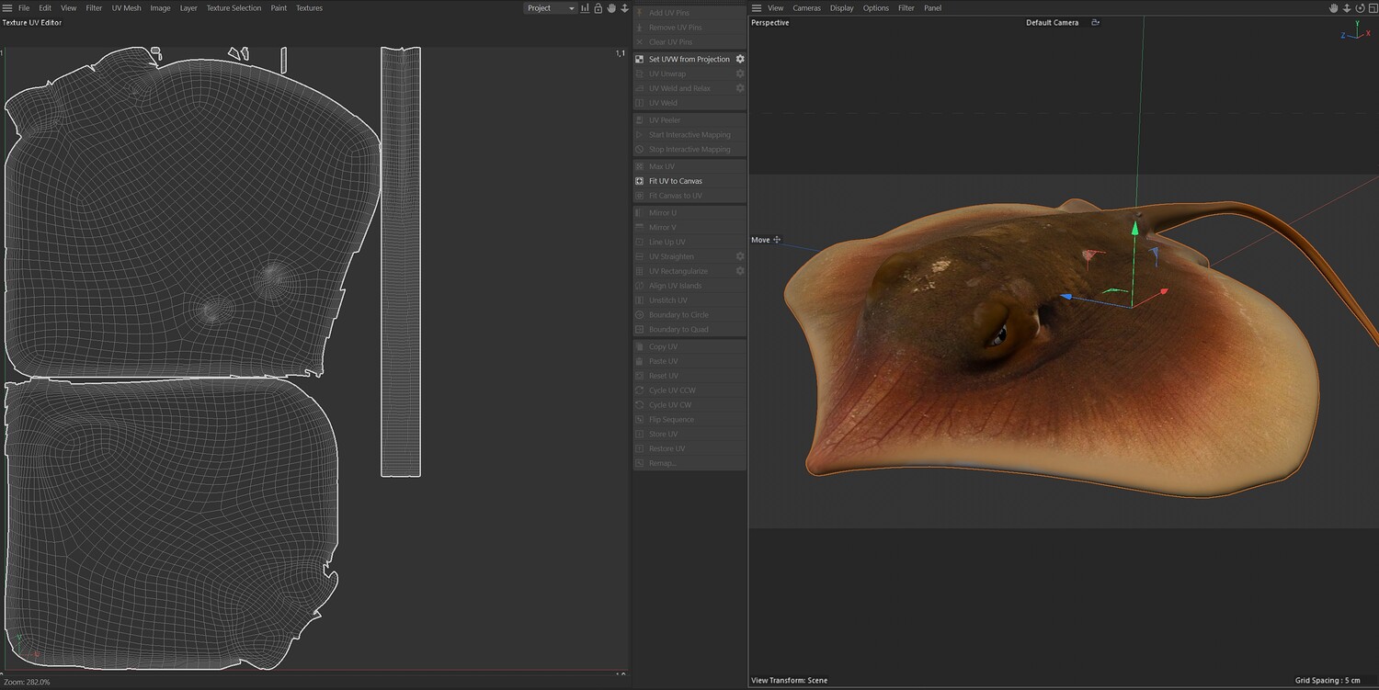
Task: Open Set UVW from Projection settings gear
Action: click(x=740, y=59)
